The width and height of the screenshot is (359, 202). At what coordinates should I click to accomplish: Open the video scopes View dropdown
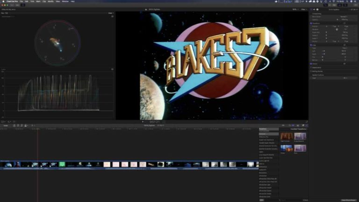click(111, 13)
